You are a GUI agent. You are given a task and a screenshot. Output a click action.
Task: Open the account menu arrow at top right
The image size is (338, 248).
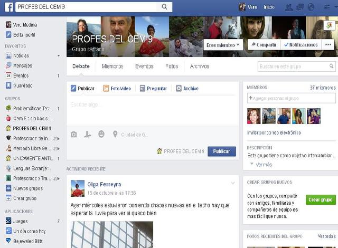click(336, 7)
